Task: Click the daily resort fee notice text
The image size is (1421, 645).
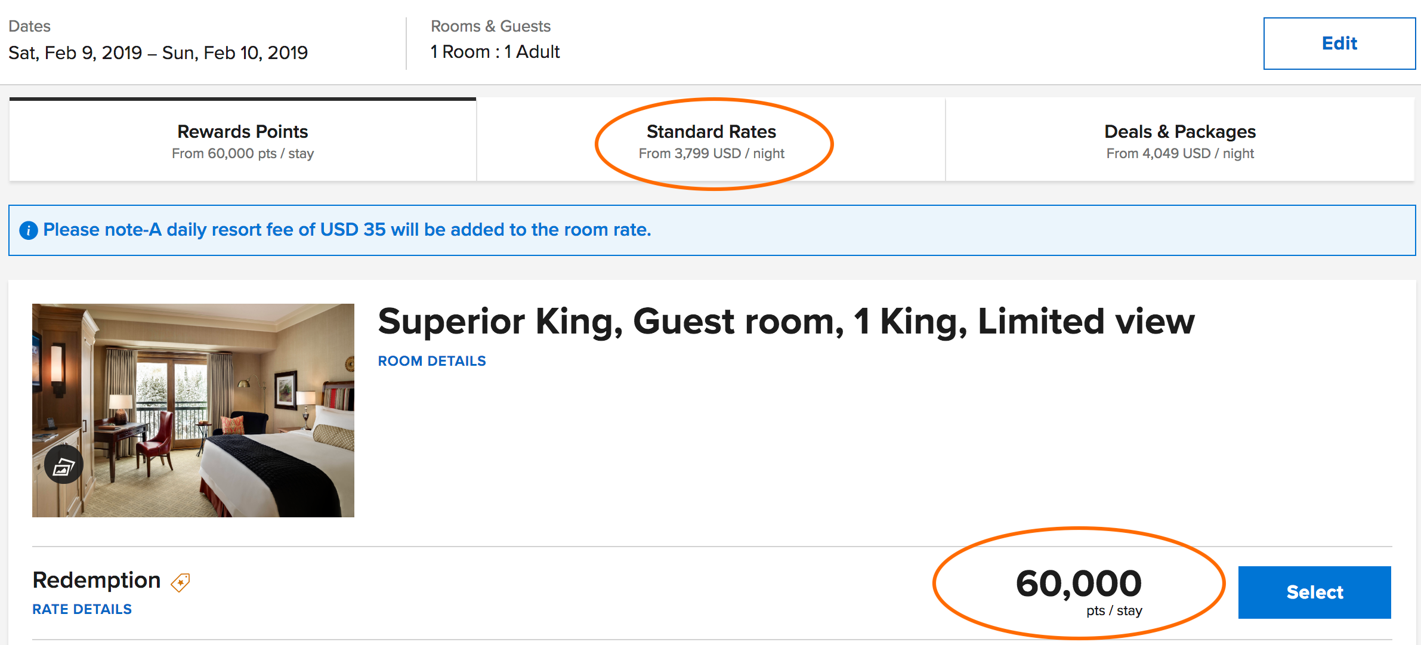Action: [x=347, y=230]
